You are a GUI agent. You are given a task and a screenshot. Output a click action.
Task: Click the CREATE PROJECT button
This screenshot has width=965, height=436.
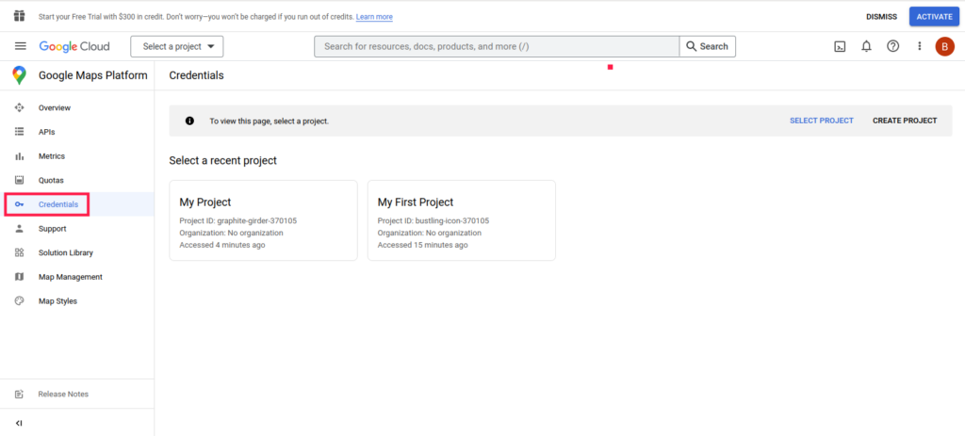(x=905, y=121)
